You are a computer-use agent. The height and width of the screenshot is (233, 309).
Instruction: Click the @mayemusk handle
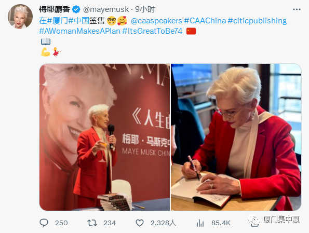click(106, 9)
